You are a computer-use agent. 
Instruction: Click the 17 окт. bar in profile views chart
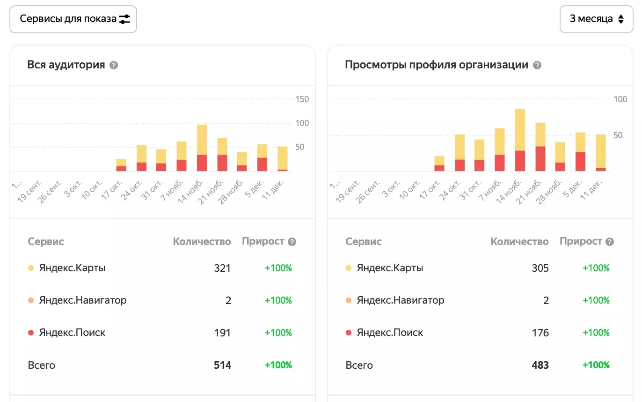coord(439,164)
